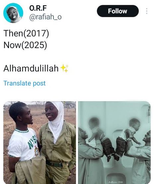Open the 2017 NYSC uniform photo
The image size is (154, 184).
point(40,143)
